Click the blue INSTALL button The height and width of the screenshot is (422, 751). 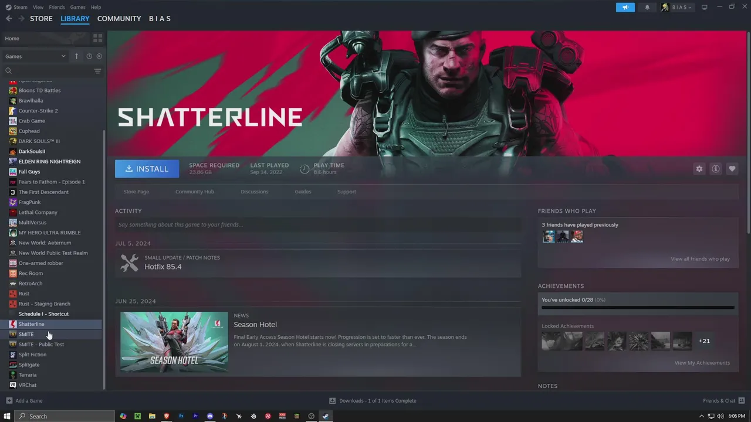(x=147, y=169)
